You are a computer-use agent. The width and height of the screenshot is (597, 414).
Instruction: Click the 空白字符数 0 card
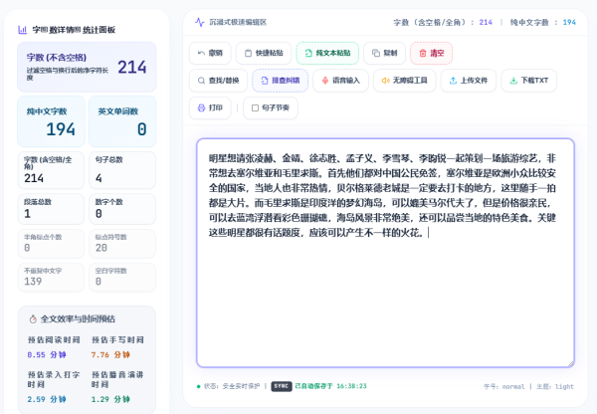coord(122,278)
